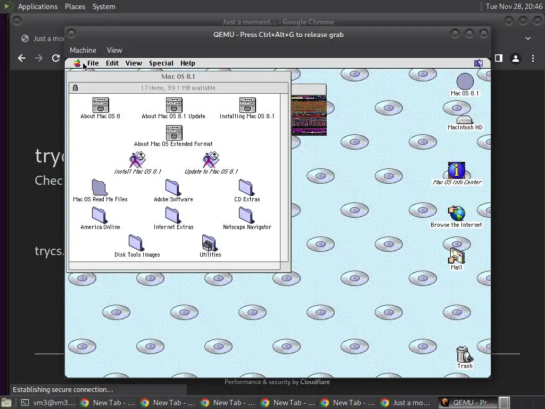
Task: Open the CD Extras folder
Action: point(246,187)
